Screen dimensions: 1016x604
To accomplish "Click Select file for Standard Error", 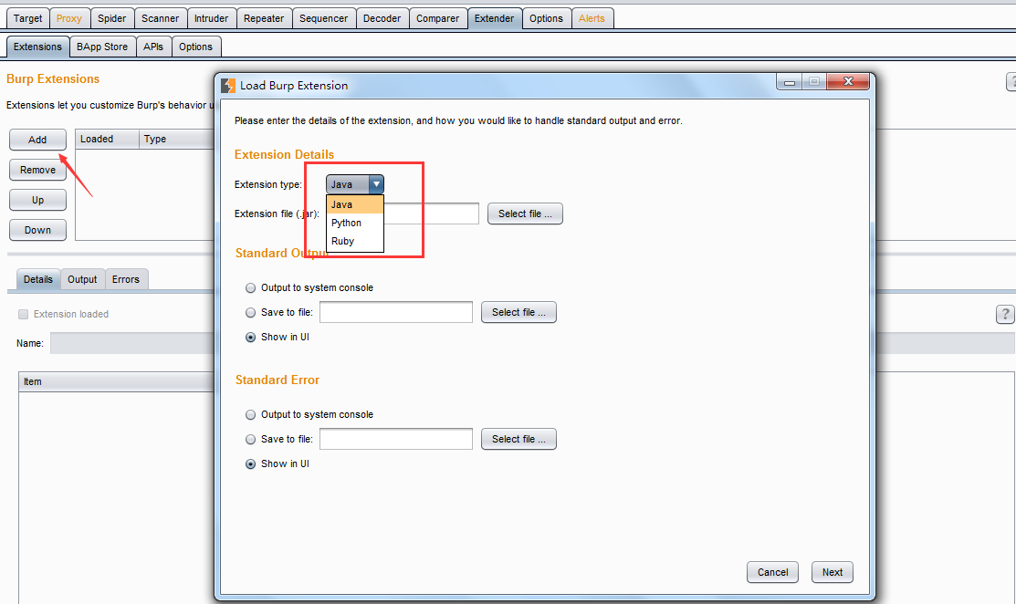I will [518, 439].
